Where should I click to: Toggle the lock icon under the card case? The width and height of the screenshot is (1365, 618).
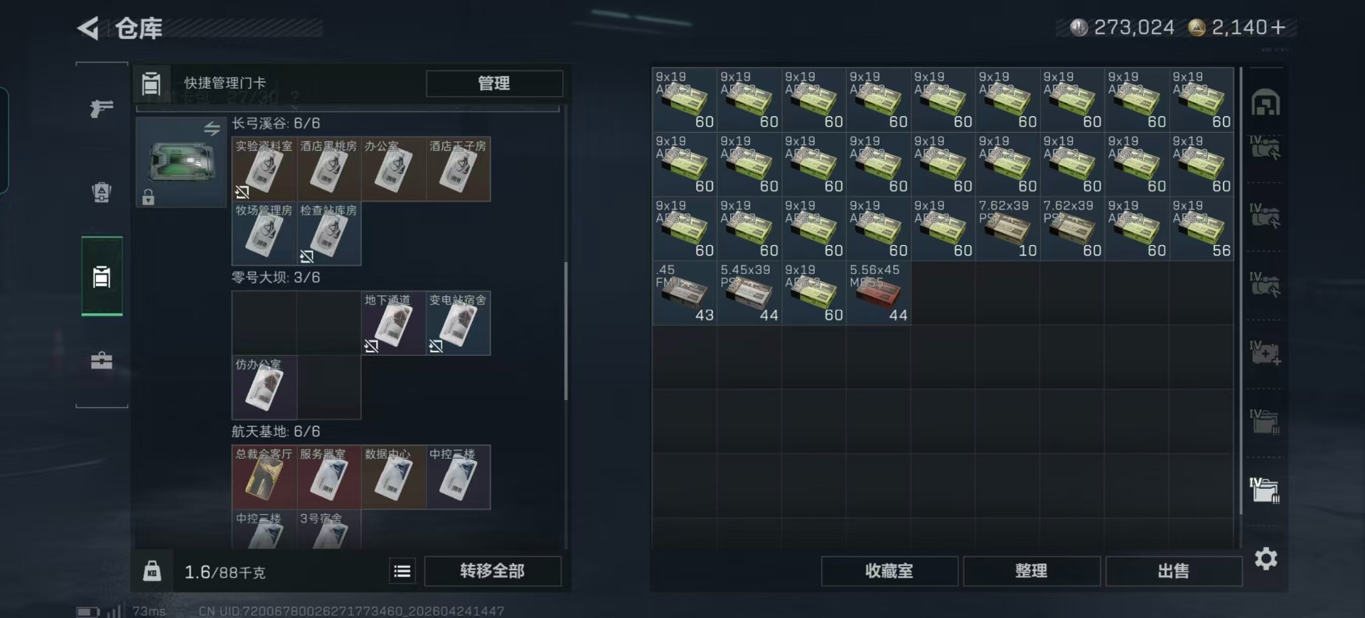point(148,197)
